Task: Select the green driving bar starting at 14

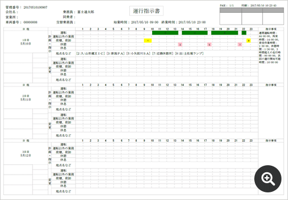Action: pos(195,33)
